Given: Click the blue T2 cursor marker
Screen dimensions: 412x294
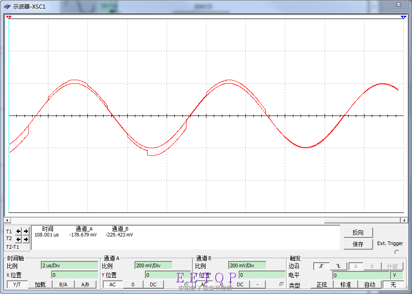Looking at the screenshot, I should point(403,17).
